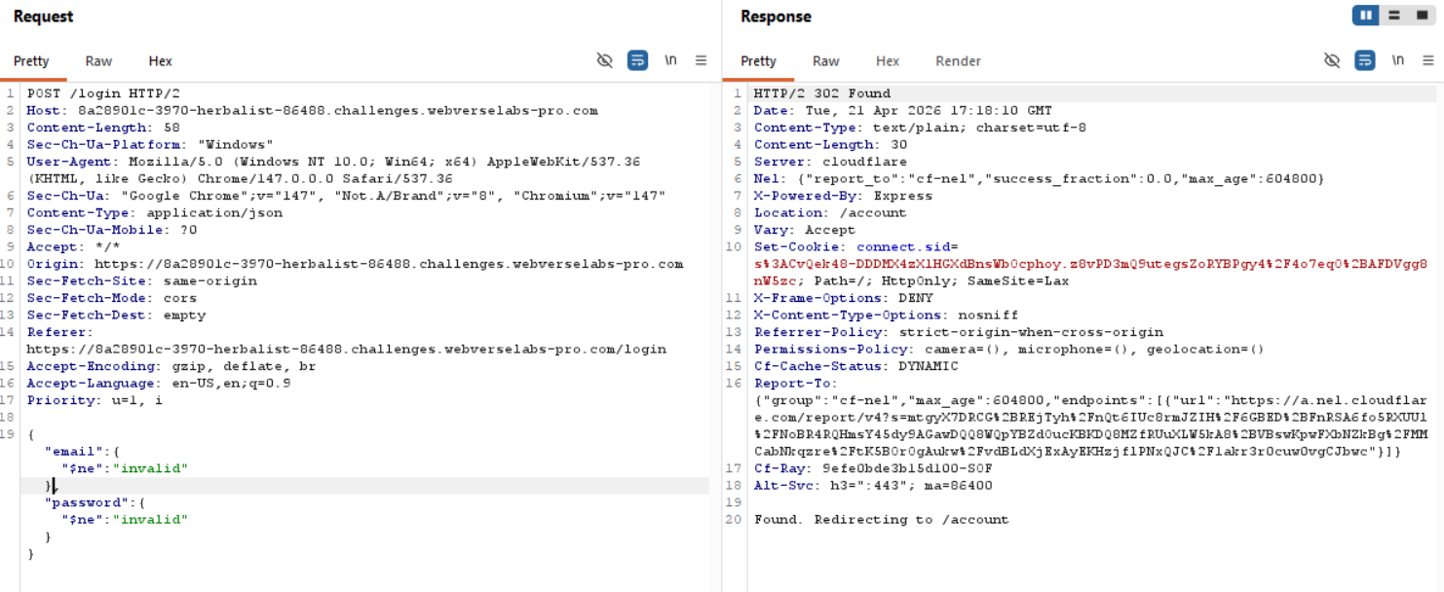Image resolution: width=1444 pixels, height=592 pixels.
Task: Select the Pretty tab in the Request panel
Action: (31, 61)
